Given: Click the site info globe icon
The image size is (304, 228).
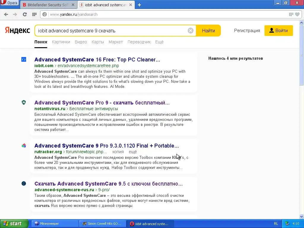Looking at the screenshot, I should [x=45, y=14].
